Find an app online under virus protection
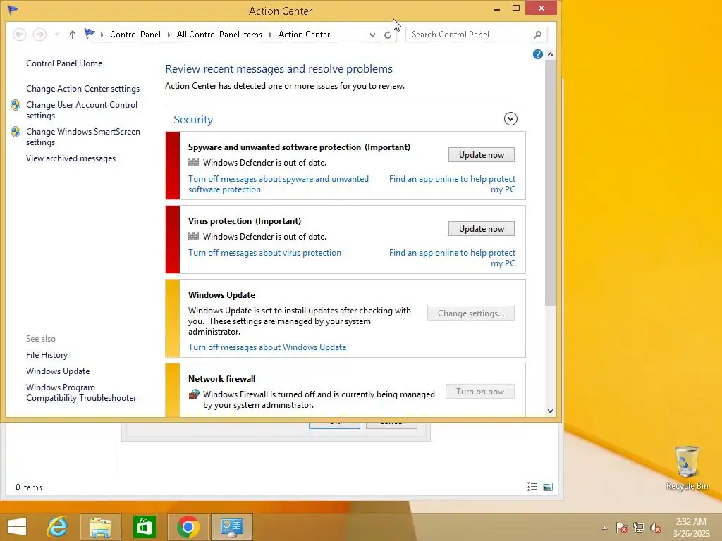The height and width of the screenshot is (541, 722). [x=452, y=258]
